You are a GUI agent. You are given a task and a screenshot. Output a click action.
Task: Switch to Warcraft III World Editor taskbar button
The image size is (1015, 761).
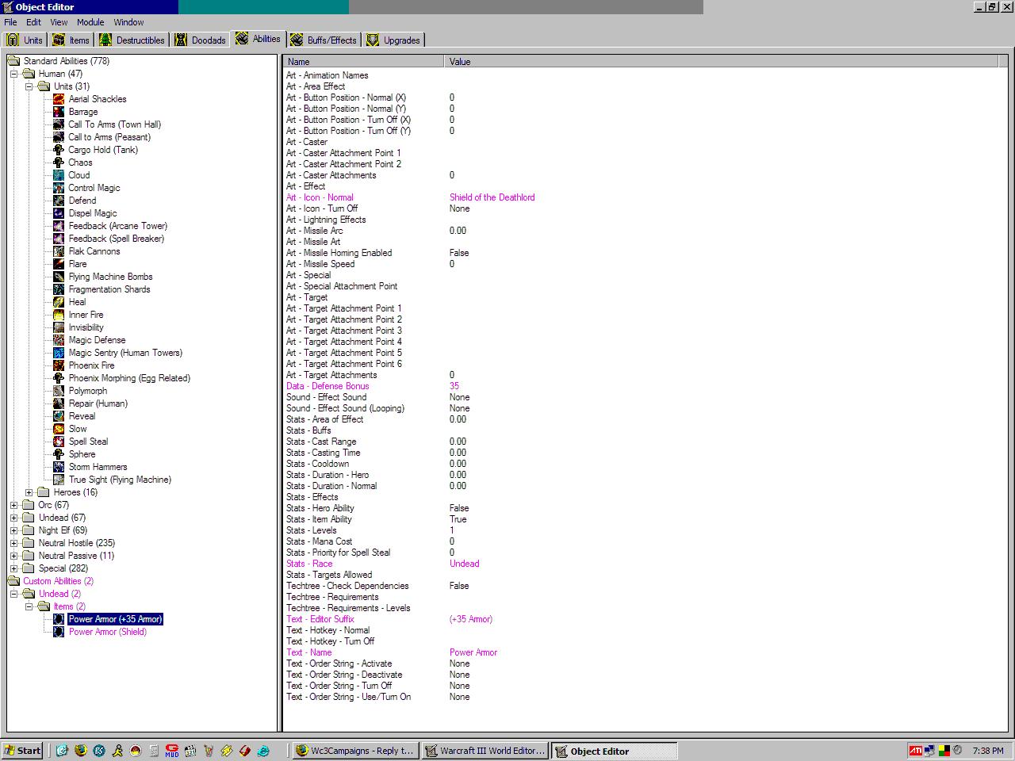485,751
